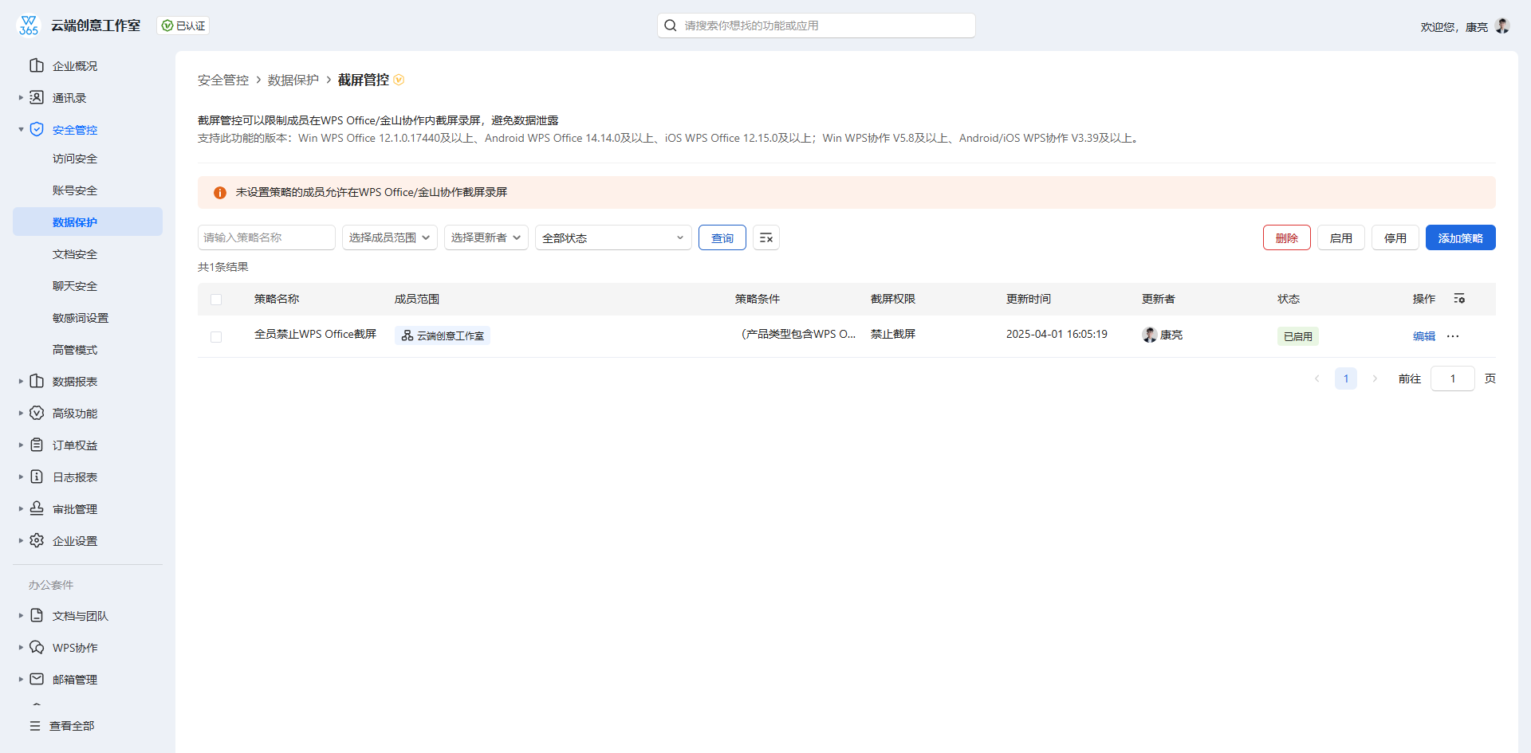Click the blue 添加策略 button

pyautogui.click(x=1460, y=237)
